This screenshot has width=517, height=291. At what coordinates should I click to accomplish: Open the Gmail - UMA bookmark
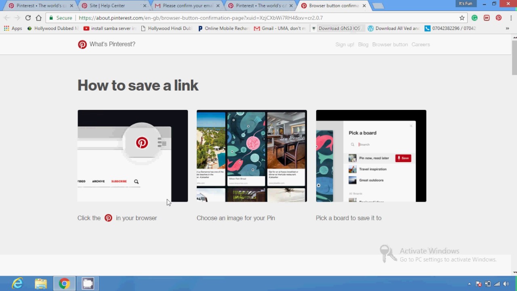point(280,28)
